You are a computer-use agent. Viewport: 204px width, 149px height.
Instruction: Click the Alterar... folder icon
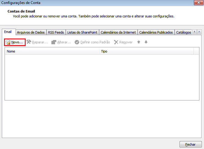54,42
